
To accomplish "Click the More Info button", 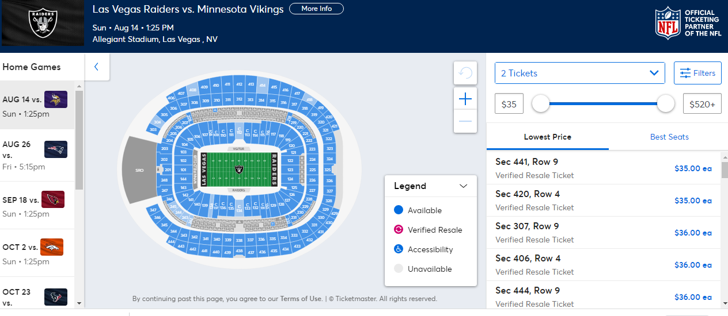I will pyautogui.click(x=316, y=9).
